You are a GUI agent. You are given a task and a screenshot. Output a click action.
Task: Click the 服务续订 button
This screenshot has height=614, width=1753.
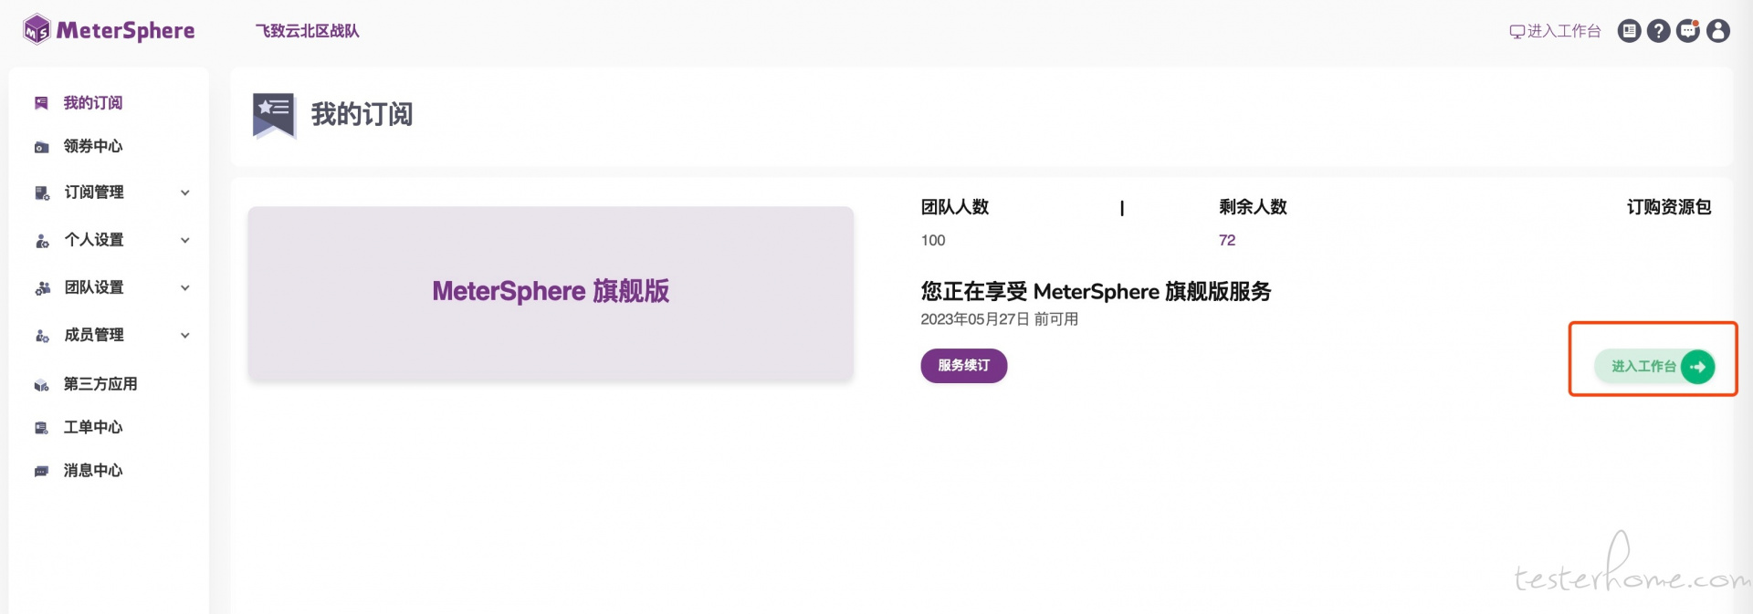964,366
